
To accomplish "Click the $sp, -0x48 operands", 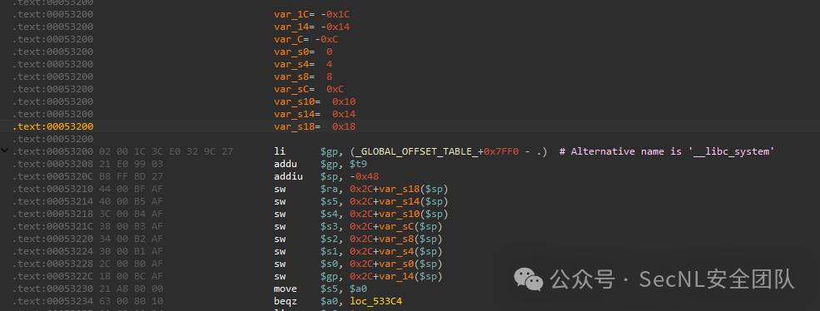I will coord(350,176).
